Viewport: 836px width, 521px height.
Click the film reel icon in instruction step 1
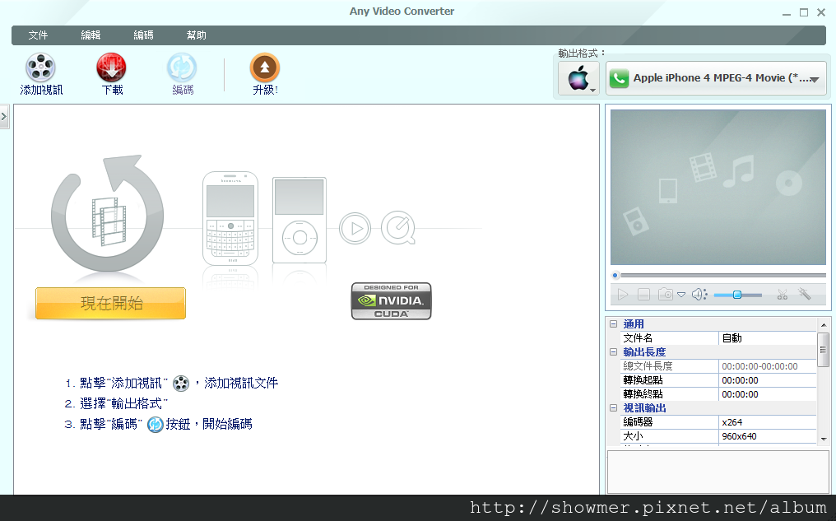point(181,383)
